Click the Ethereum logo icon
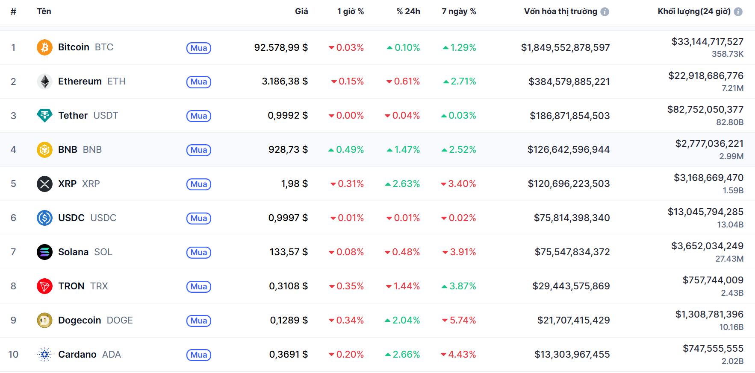 44,82
